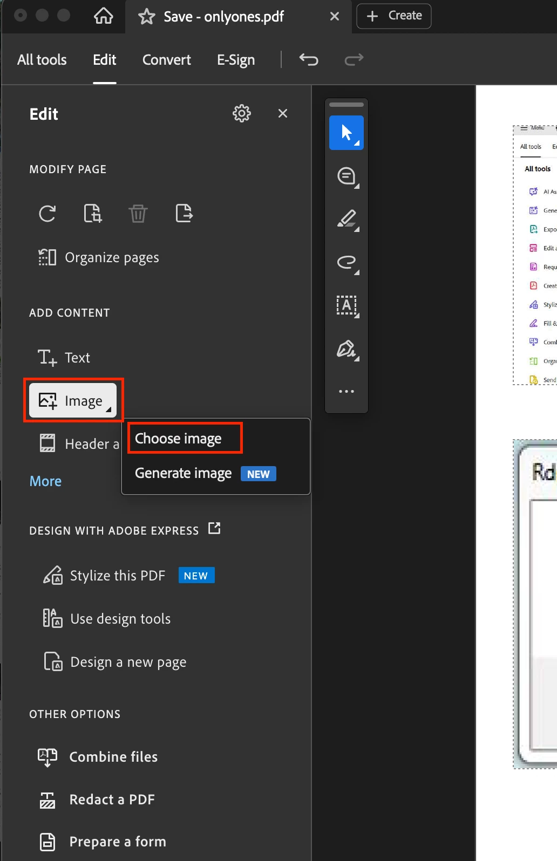Open the Convert tab

[166, 60]
